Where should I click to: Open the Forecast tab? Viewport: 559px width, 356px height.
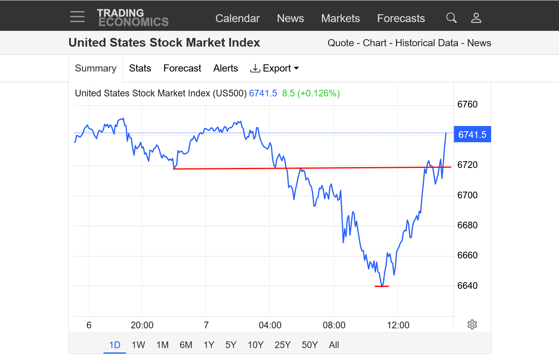(182, 68)
